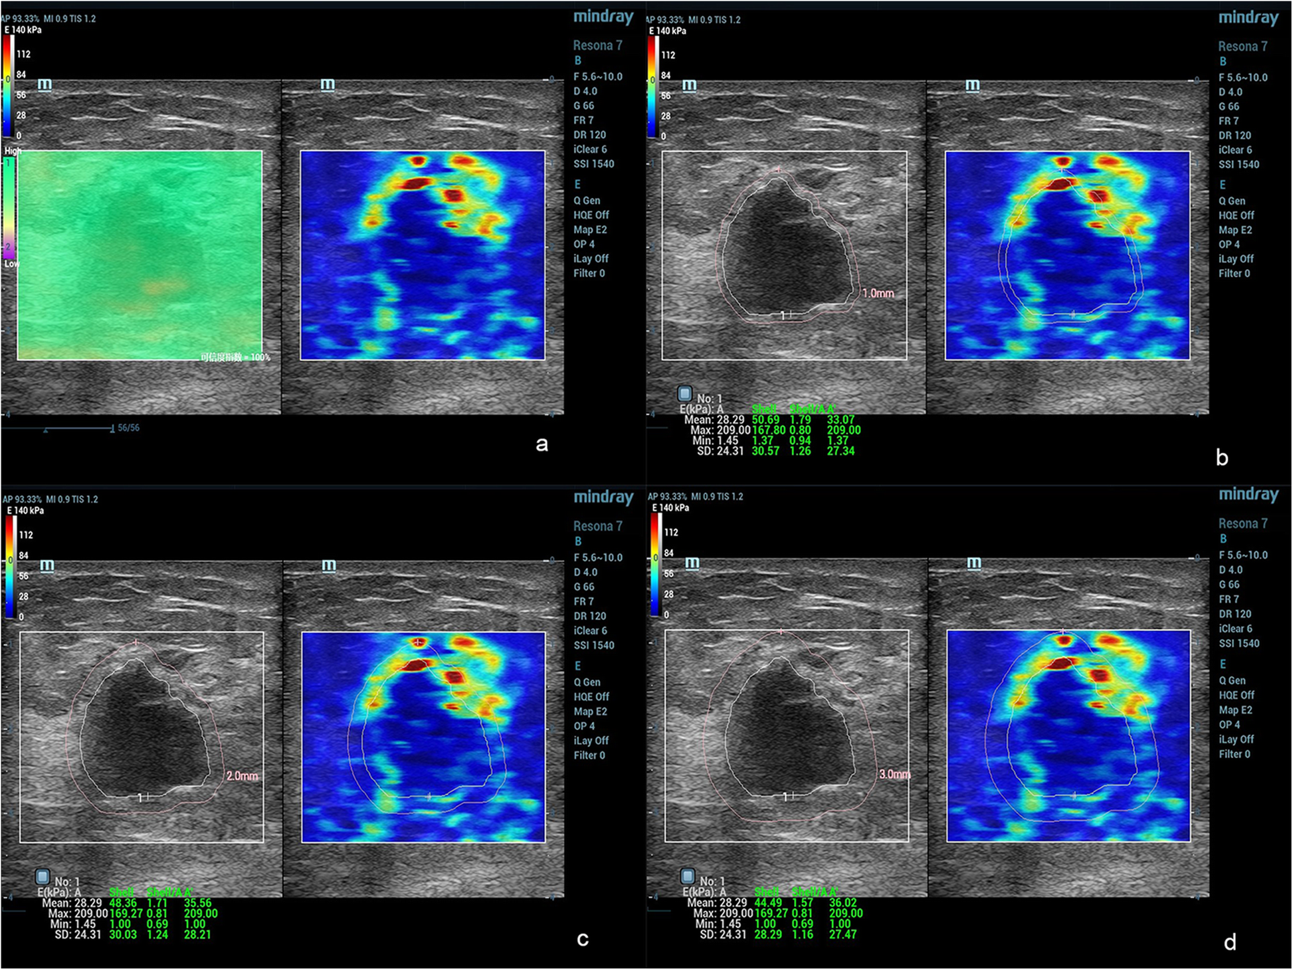Click the E 140 kPa elasticity color bar in panel b

652,86
